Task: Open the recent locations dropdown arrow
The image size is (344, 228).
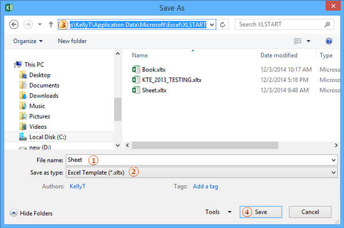Action: point(40,24)
